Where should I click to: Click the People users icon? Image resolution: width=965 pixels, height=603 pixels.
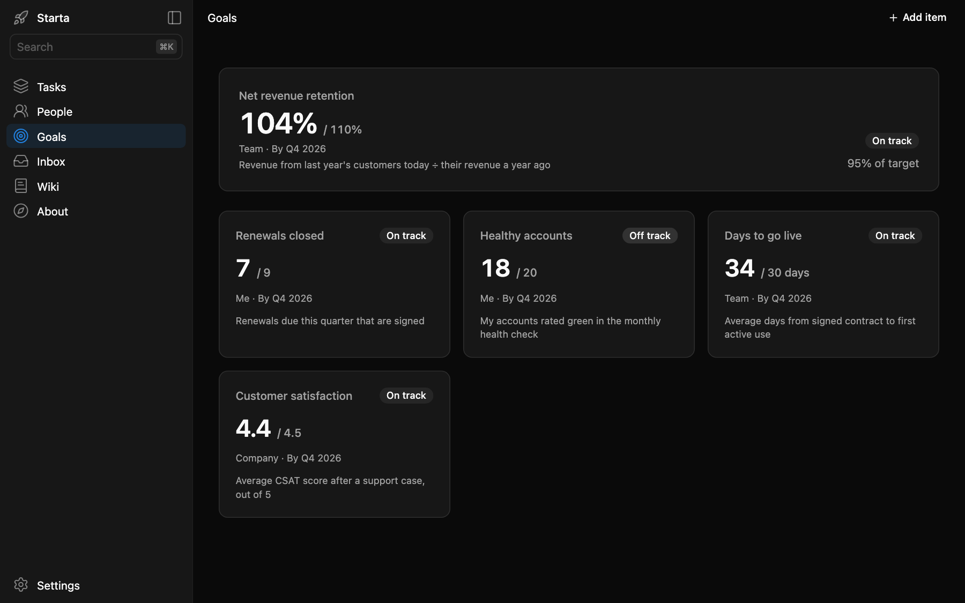coord(21,111)
